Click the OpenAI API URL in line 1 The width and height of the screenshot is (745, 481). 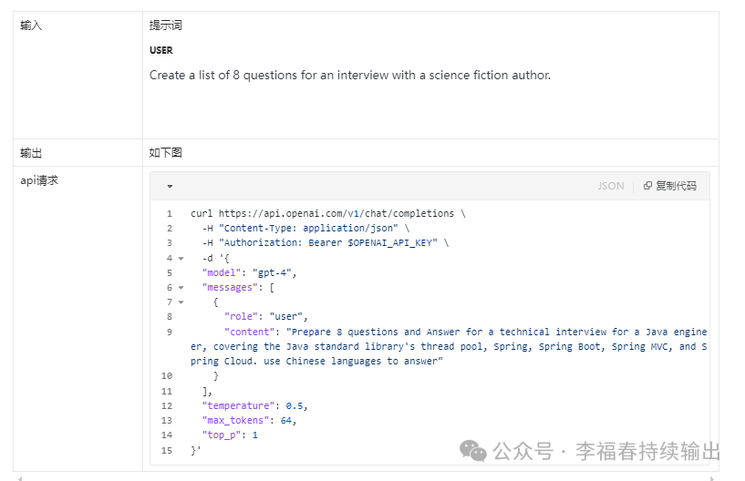[336, 213]
